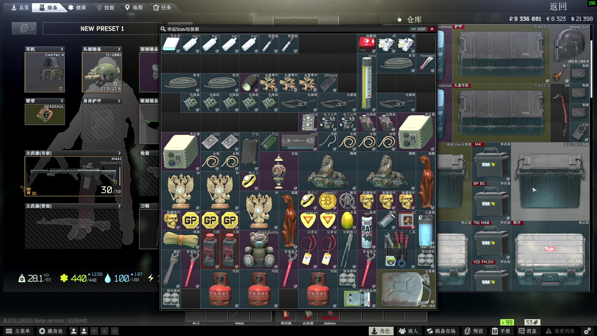Select the BEAR Buddy plush toy
597x336 pixels.
[259, 250]
